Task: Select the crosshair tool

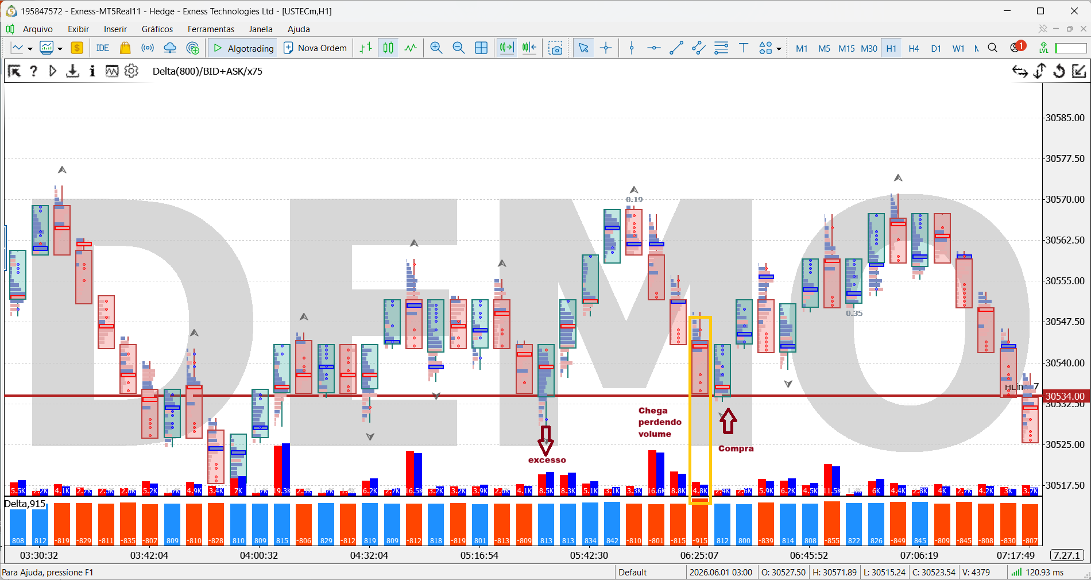Action: (x=606, y=48)
